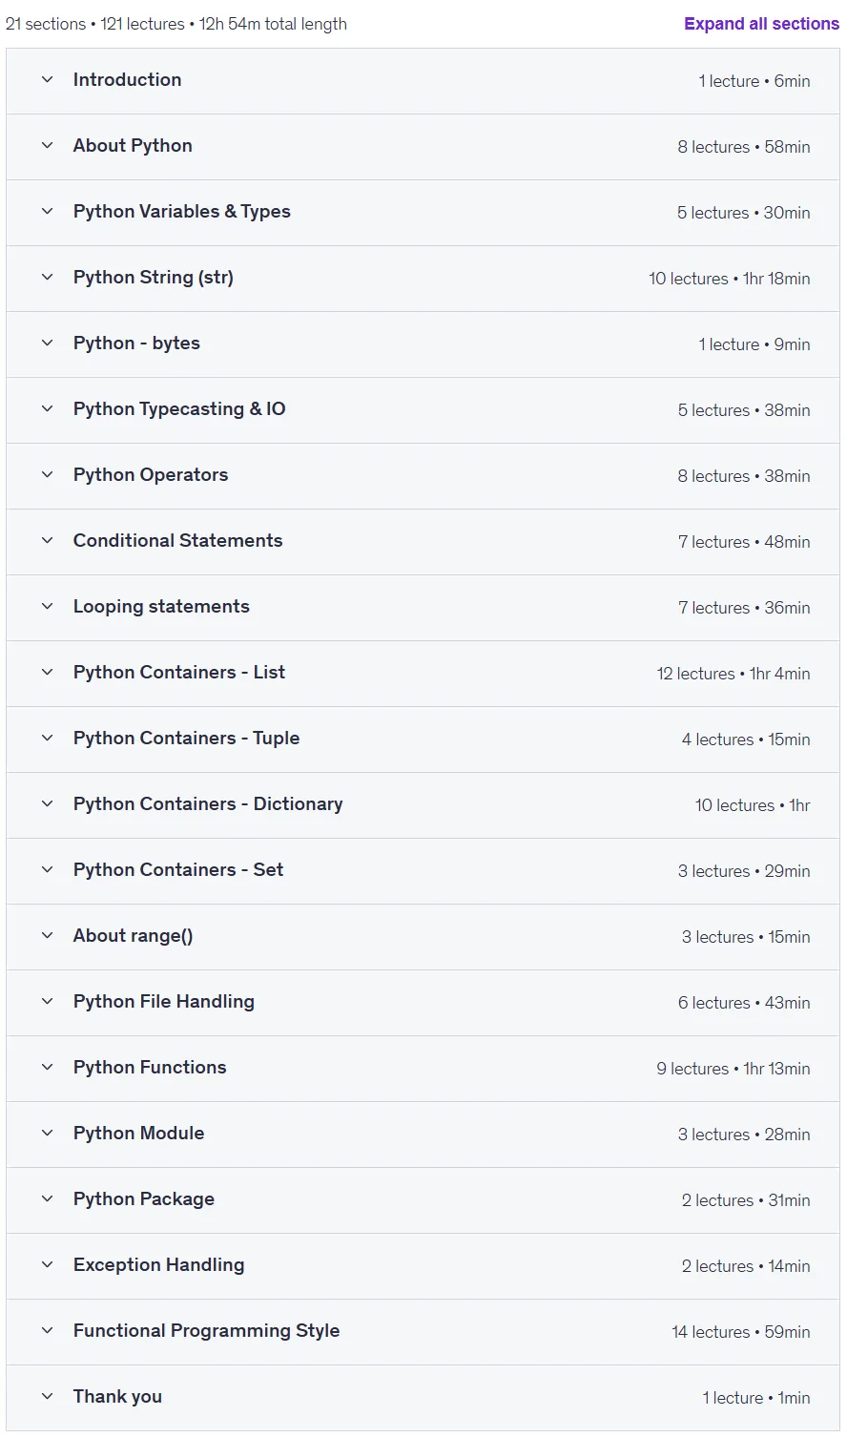The height and width of the screenshot is (1437, 847).
Task: Open Python Typecasting & IO chevron
Action: 47,409
